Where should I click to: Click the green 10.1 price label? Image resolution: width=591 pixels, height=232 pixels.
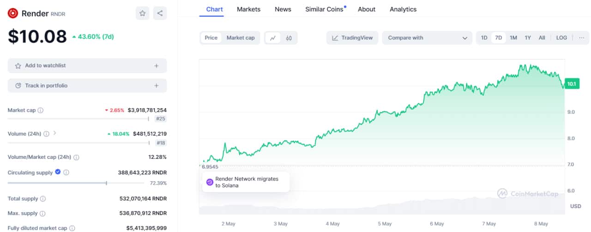(x=572, y=84)
